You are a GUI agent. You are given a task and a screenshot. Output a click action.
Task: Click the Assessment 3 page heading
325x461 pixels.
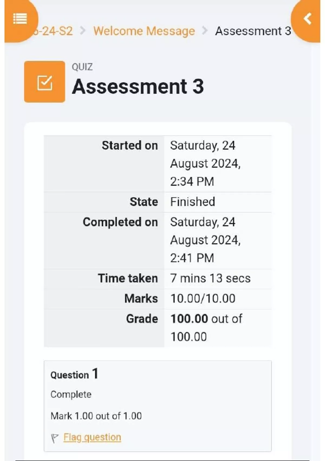coord(138,87)
